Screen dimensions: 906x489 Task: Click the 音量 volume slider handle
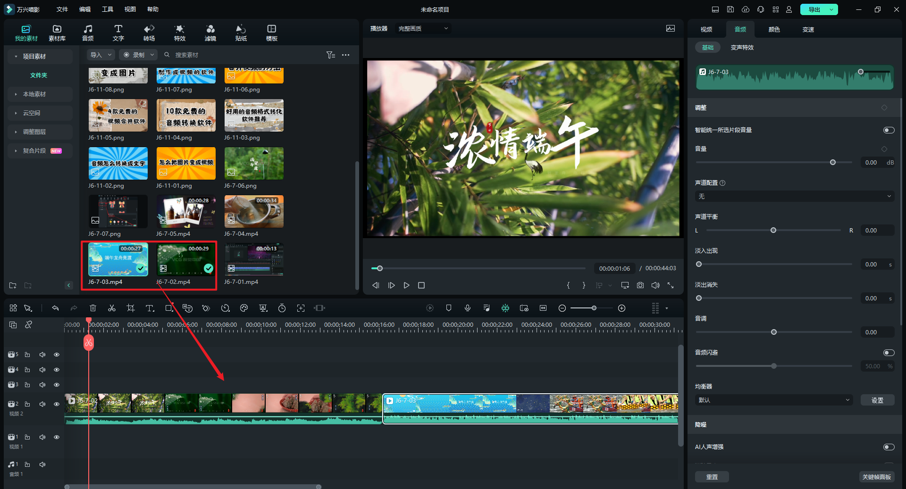(833, 162)
